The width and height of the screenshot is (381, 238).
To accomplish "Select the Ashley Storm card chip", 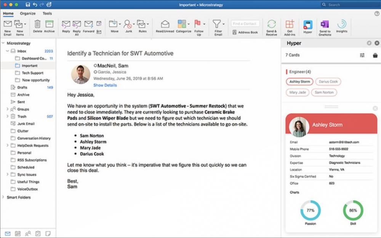I will pyautogui.click(x=299, y=82).
